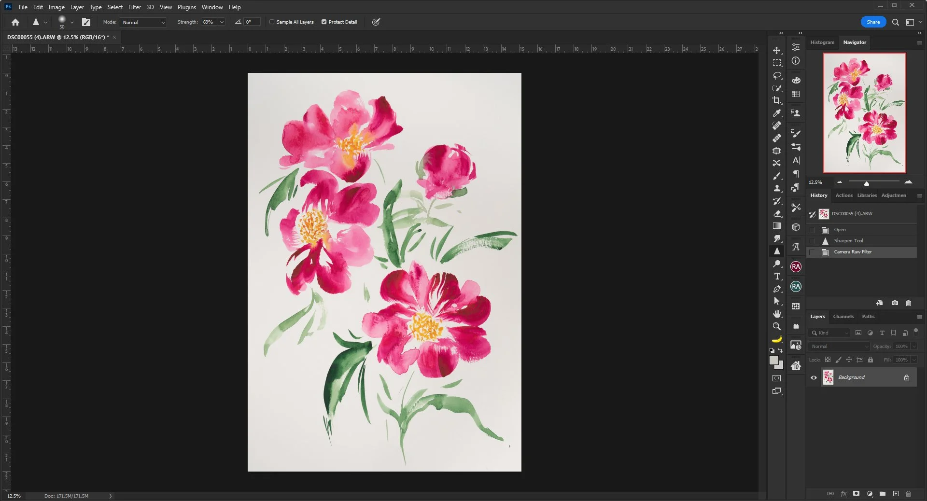Revert to the Sharpen Tool history state
Viewport: 927px width, 501px height.
click(848, 241)
